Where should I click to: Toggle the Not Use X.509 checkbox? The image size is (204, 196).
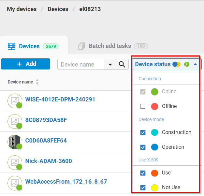click(x=143, y=188)
